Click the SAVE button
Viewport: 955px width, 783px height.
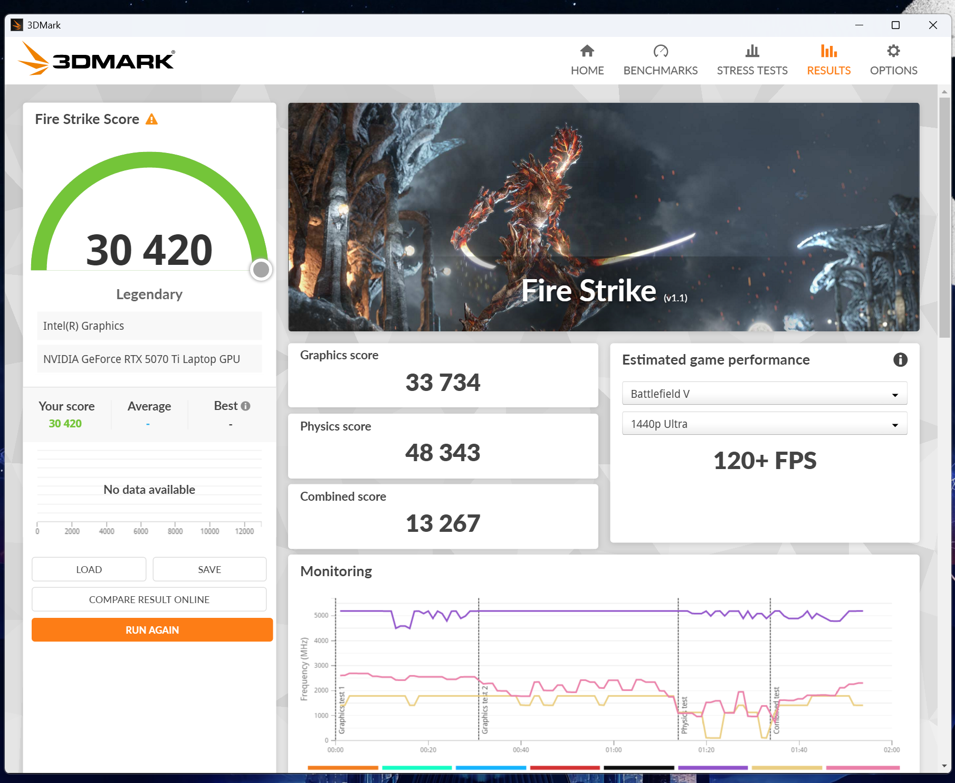(x=209, y=569)
